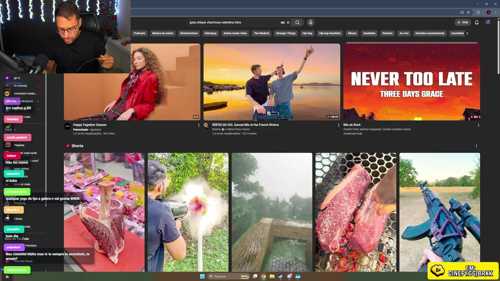Play the meat bone cutting Short
500x281 pixels.
click(104, 212)
